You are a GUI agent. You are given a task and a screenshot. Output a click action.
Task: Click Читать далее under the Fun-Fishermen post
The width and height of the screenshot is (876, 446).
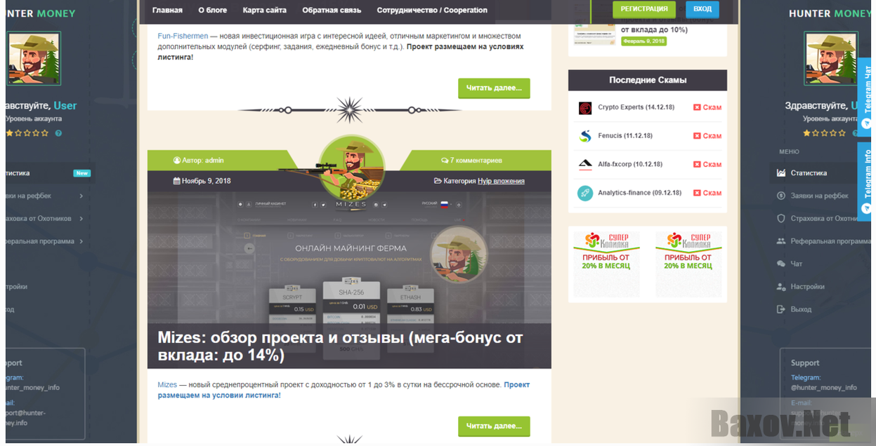click(494, 88)
